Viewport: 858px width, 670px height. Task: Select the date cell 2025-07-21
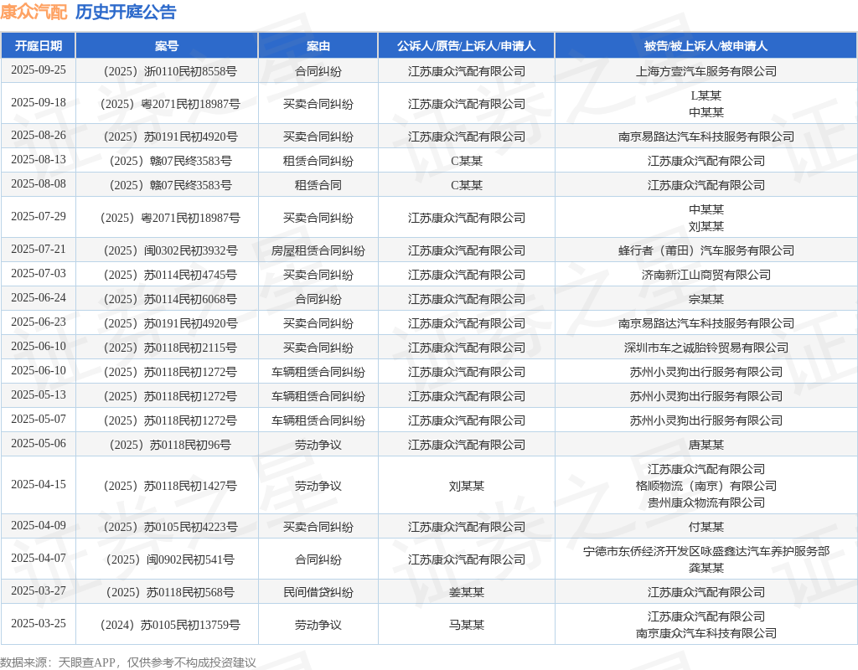(39, 250)
